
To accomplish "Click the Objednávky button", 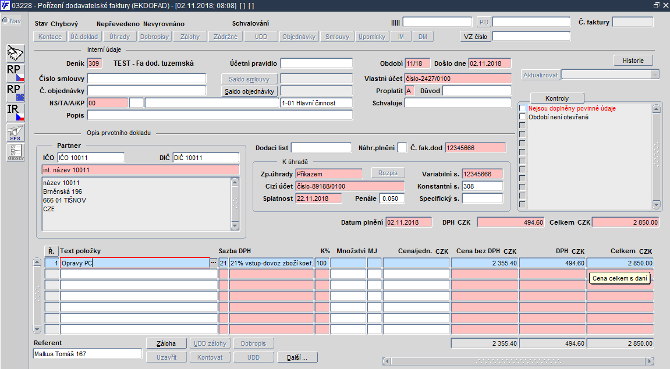I will click(x=299, y=37).
